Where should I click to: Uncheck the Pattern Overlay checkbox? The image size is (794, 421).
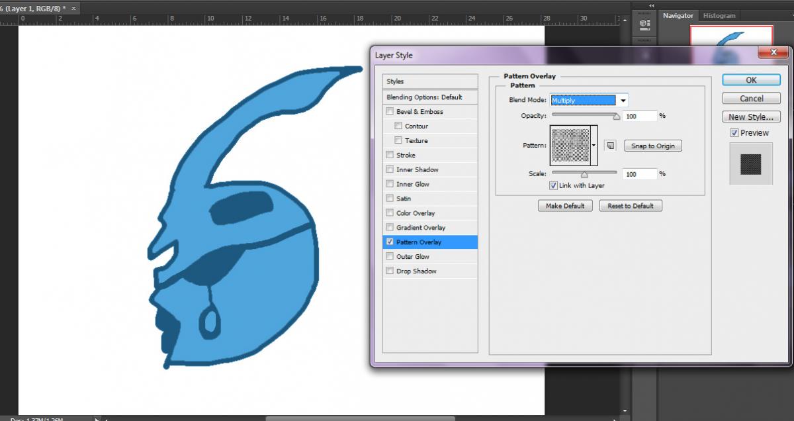click(x=390, y=242)
